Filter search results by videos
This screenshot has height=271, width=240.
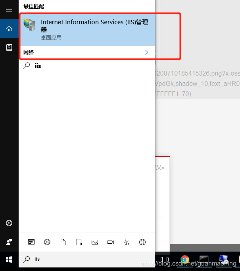pyautogui.click(x=111, y=242)
